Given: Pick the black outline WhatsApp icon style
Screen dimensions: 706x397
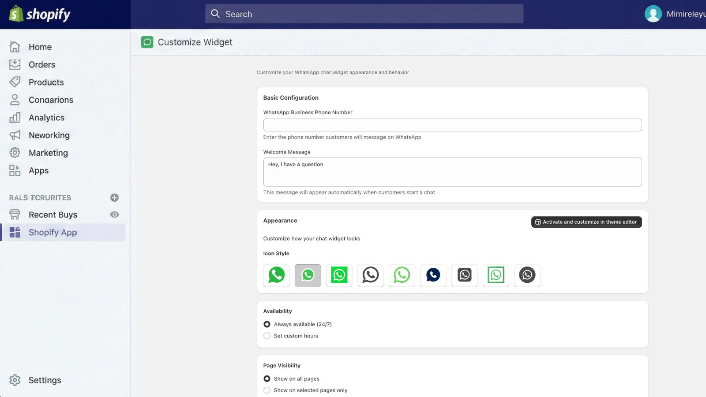Looking at the screenshot, I should pyautogui.click(x=371, y=275).
